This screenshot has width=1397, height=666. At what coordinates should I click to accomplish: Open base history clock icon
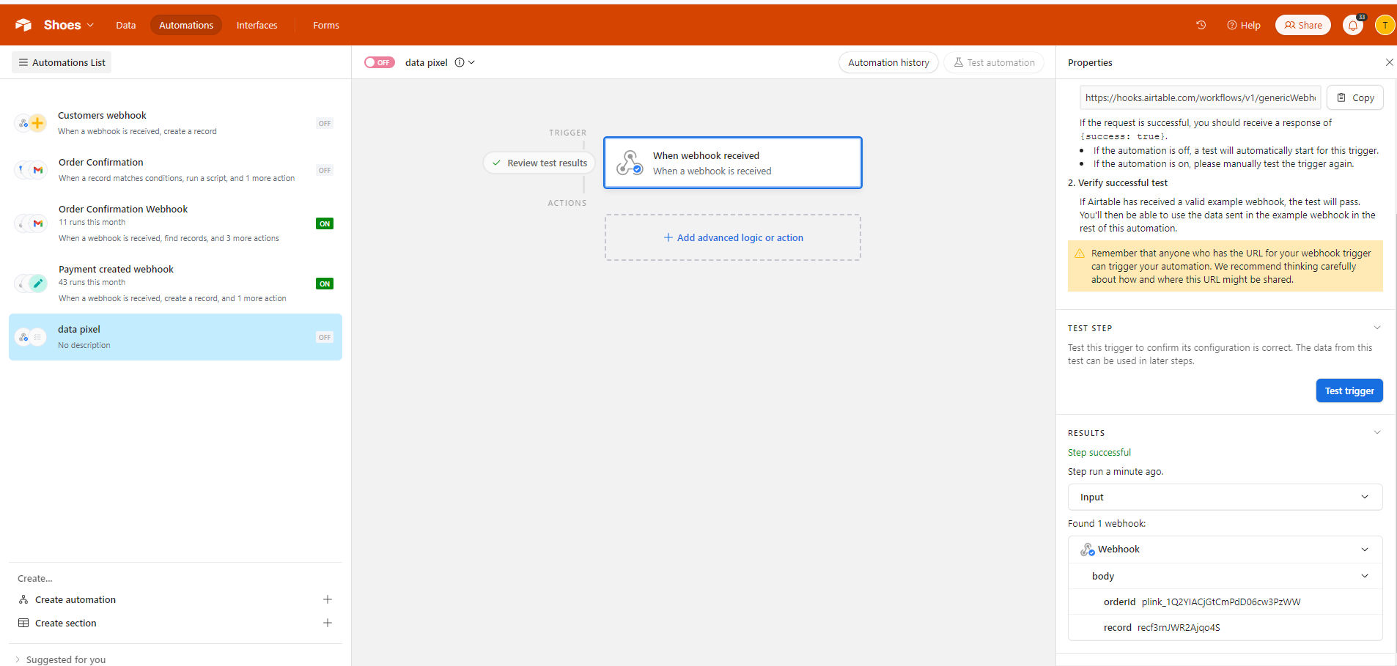coord(1201,25)
